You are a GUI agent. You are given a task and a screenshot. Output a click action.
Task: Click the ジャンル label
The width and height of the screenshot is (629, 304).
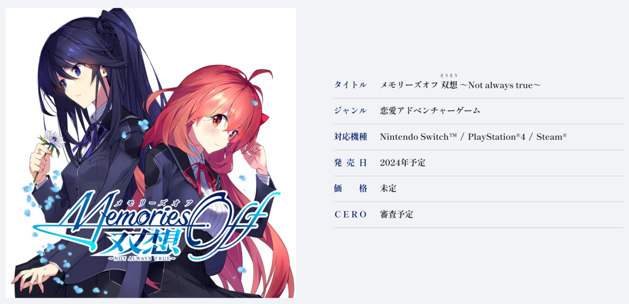coord(350,111)
